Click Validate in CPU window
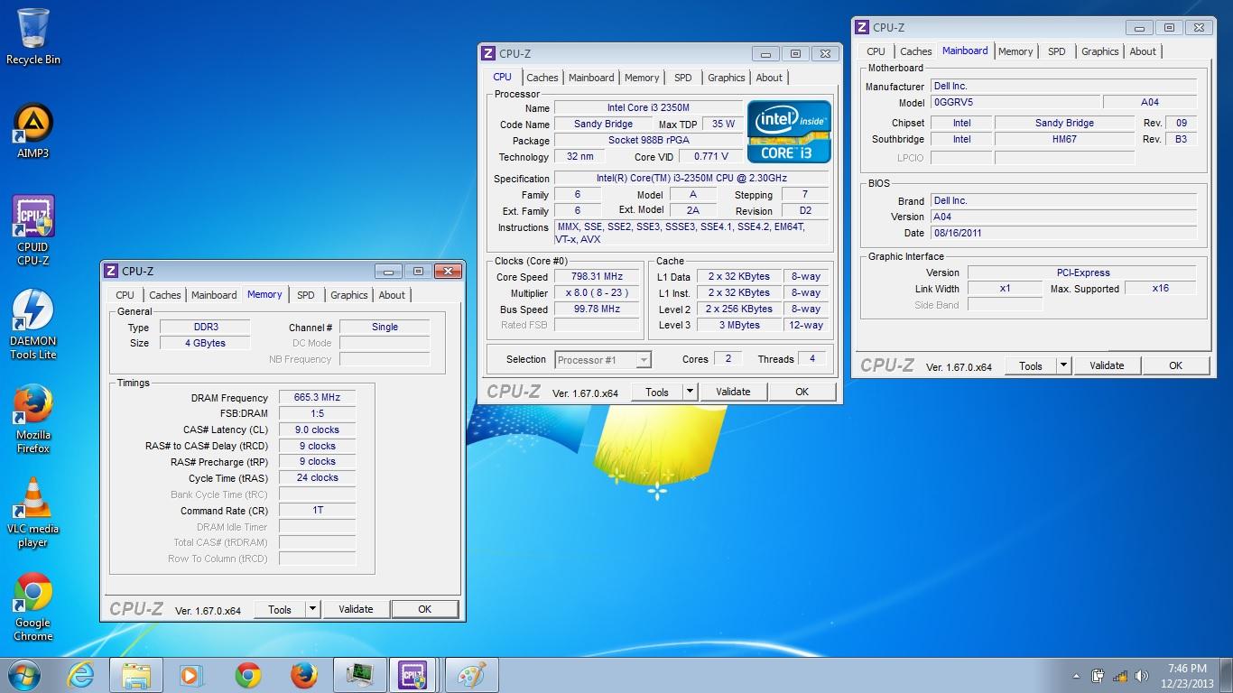 (733, 392)
